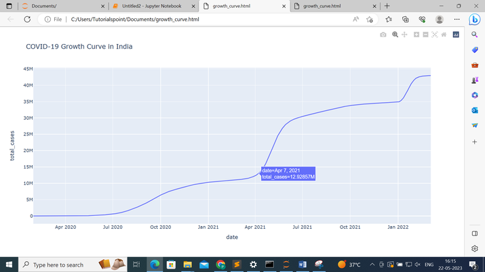Click the browser back arrow
The height and width of the screenshot is (272, 485).
[11, 19]
